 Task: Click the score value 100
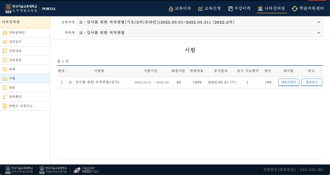pos(268,82)
